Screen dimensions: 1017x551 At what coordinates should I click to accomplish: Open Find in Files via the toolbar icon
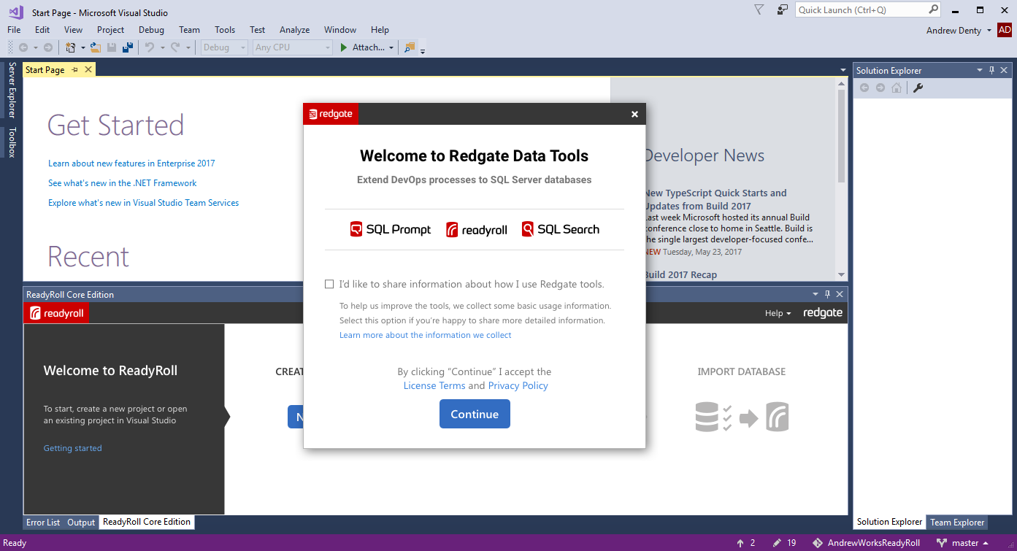(409, 47)
